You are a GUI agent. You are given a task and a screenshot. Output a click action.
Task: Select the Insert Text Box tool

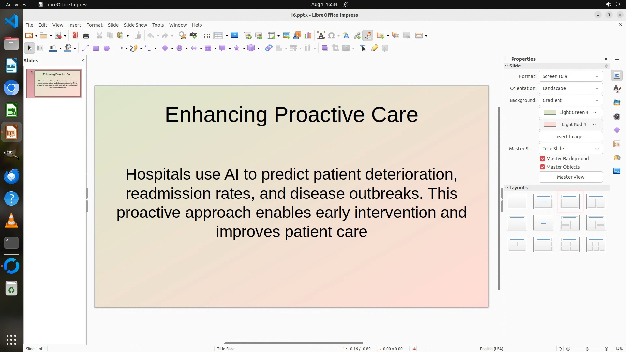point(321,36)
